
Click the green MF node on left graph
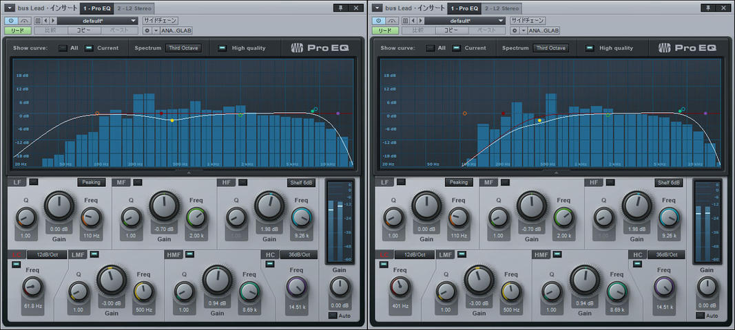point(241,115)
